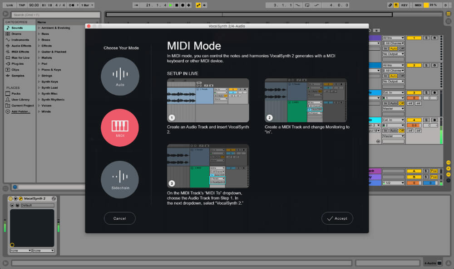Enable the Link button in the toolbar
This screenshot has height=269, width=454.
(9, 5)
